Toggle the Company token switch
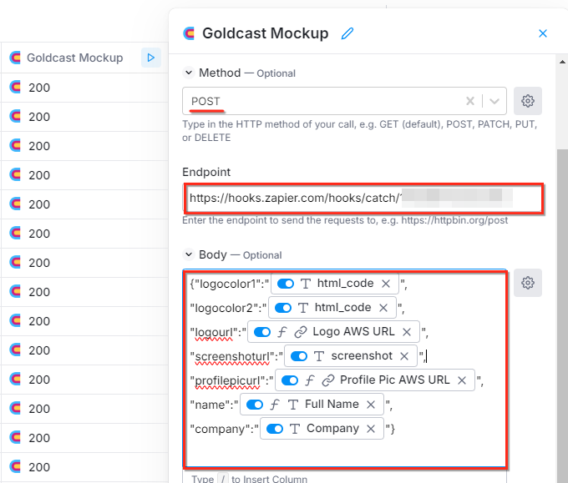This screenshot has height=483, width=568. point(274,429)
